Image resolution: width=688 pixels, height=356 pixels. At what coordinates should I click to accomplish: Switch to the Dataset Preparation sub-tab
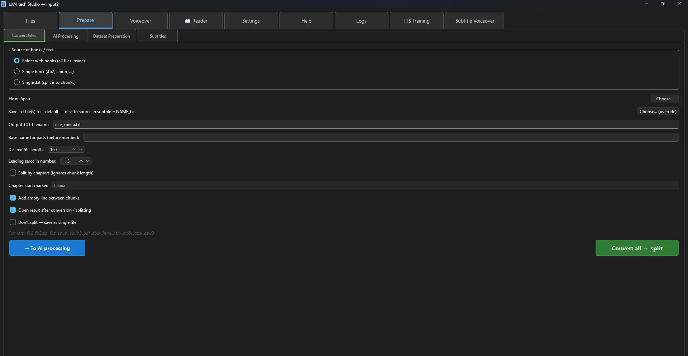(111, 35)
